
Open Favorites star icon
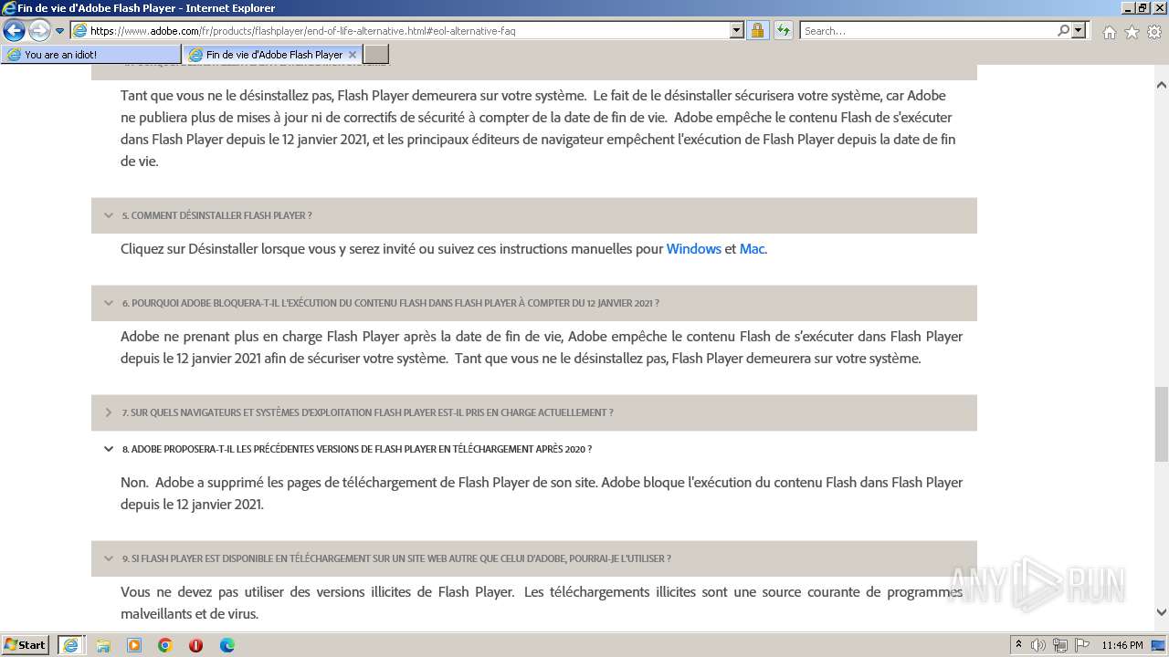1132,32
